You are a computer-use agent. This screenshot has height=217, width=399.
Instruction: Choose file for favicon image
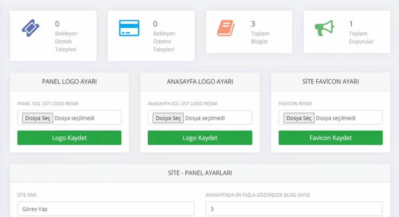pos(299,118)
